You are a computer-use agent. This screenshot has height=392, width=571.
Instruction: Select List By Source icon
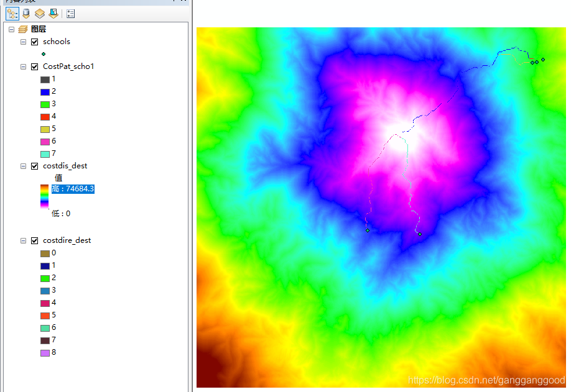click(x=26, y=14)
